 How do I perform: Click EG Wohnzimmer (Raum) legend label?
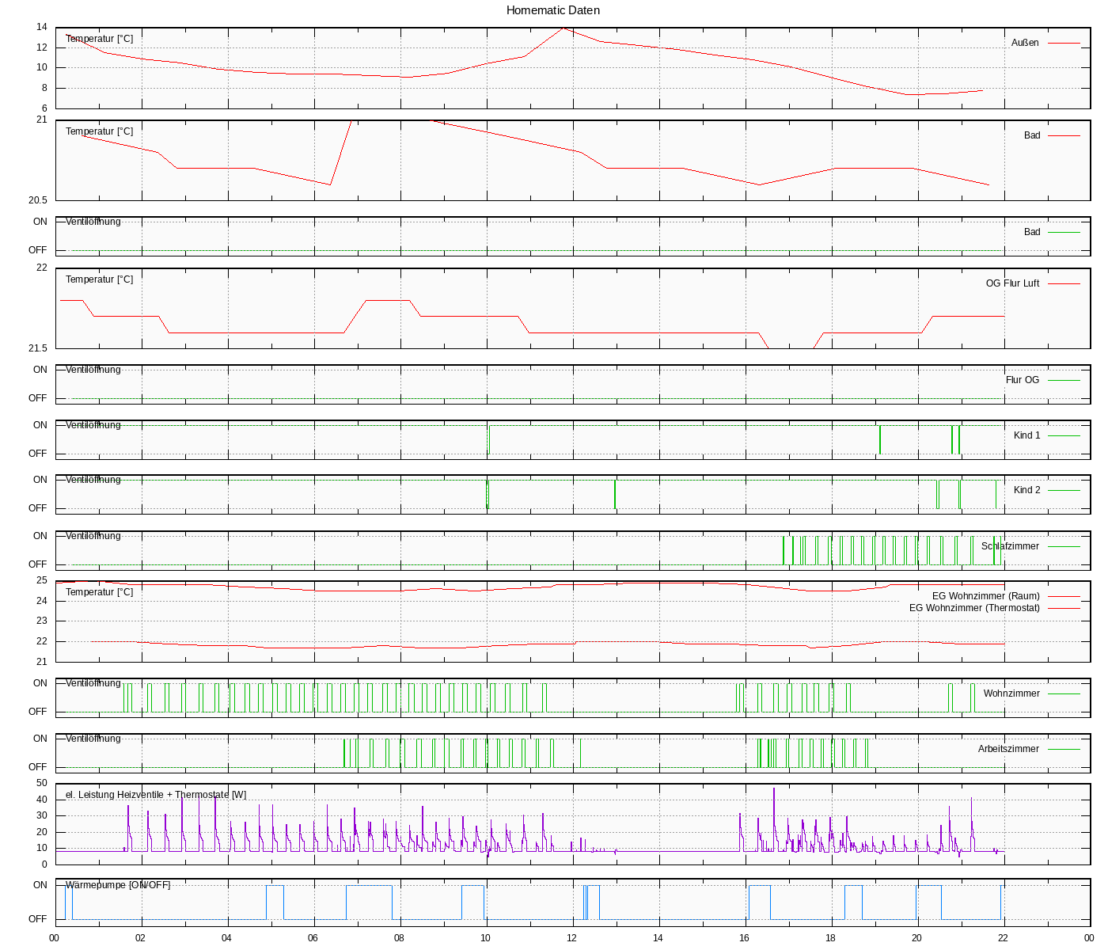pyautogui.click(x=985, y=596)
